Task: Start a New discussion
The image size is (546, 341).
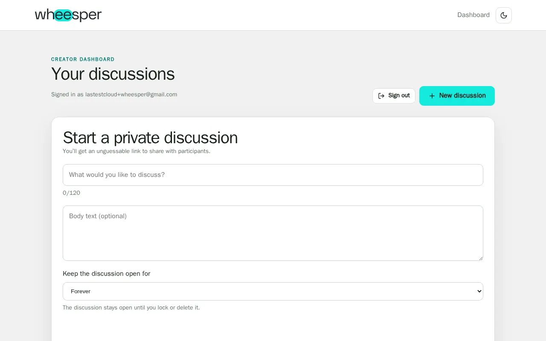Action: [x=457, y=96]
